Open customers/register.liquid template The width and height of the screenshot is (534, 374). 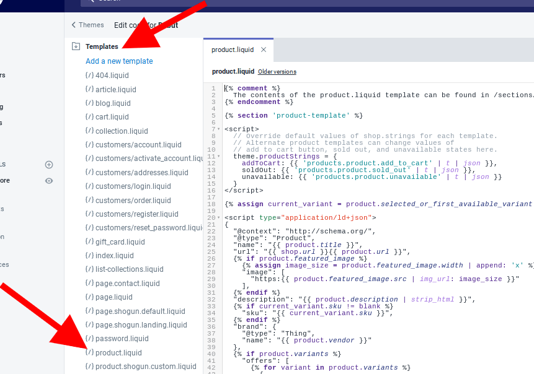pyautogui.click(x=132, y=214)
